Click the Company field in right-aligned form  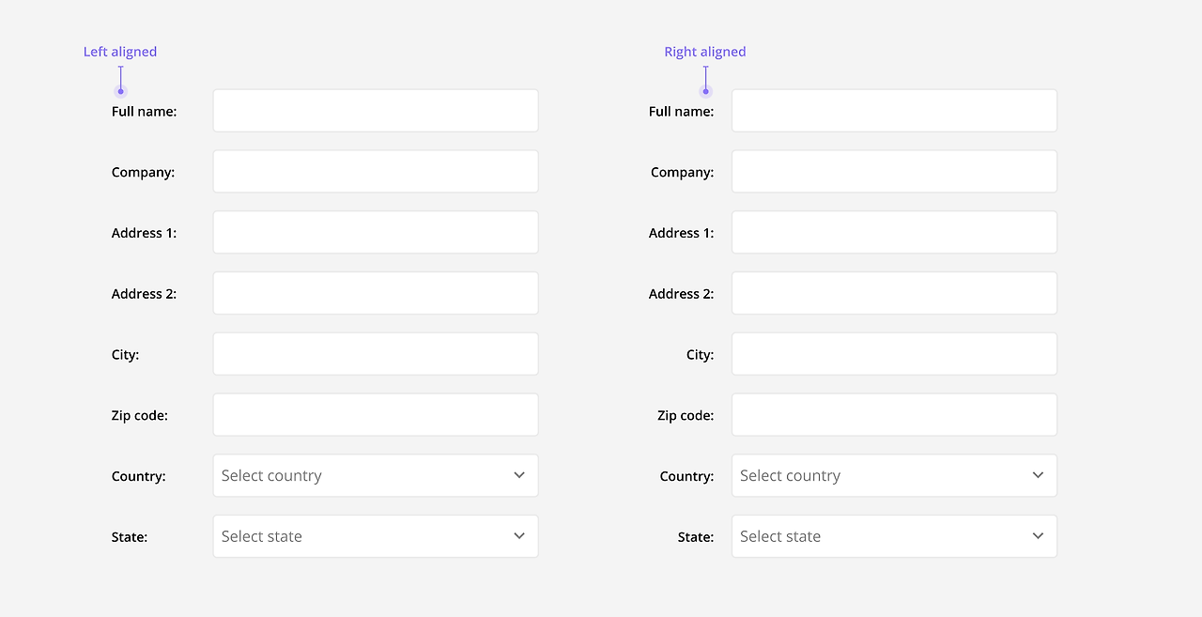tap(894, 172)
